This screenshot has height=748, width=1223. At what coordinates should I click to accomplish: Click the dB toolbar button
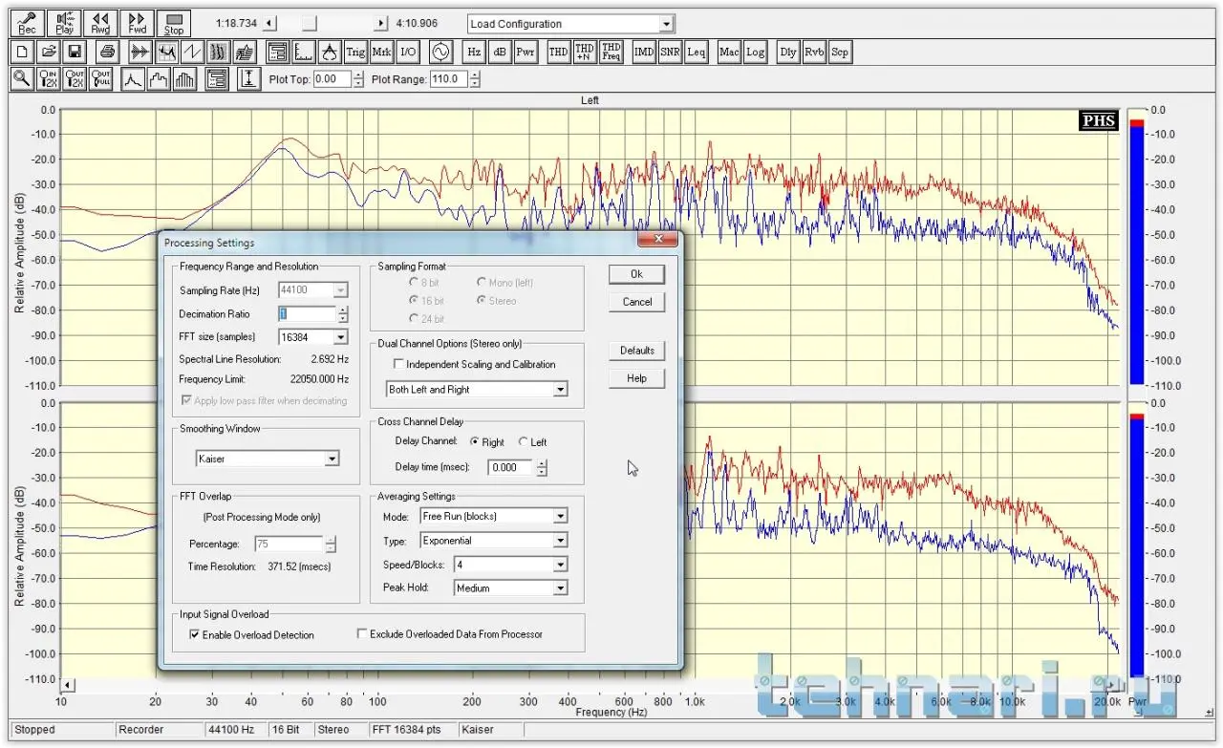click(499, 52)
